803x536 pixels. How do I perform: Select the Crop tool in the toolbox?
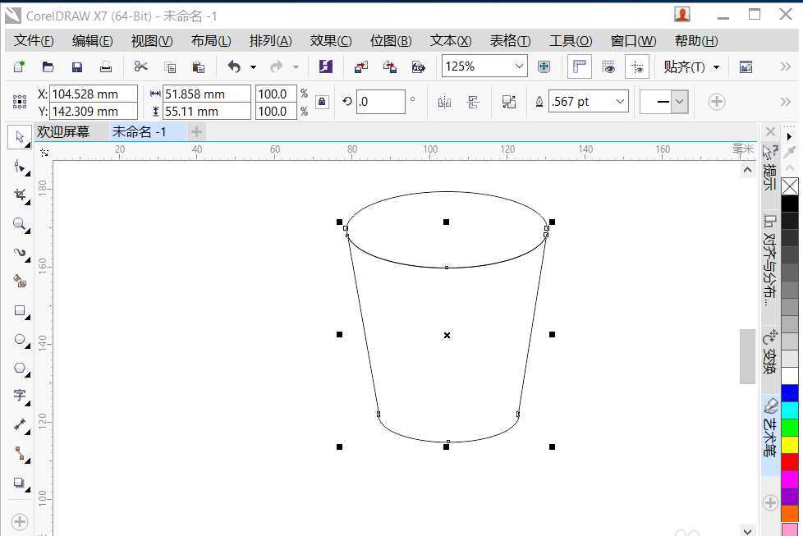tap(20, 195)
